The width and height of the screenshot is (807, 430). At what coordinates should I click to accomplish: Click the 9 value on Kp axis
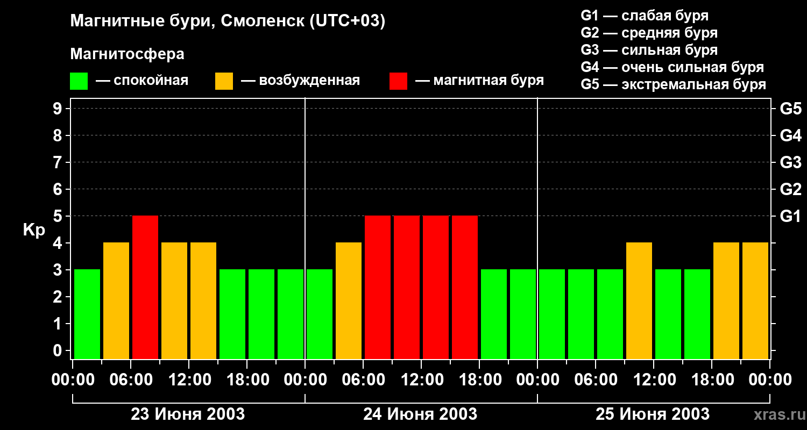(x=59, y=109)
